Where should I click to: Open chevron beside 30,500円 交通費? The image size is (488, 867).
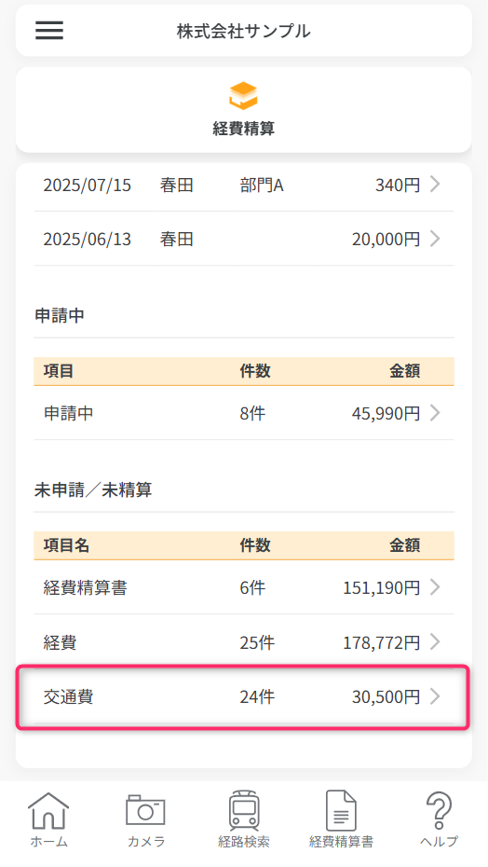(x=435, y=696)
